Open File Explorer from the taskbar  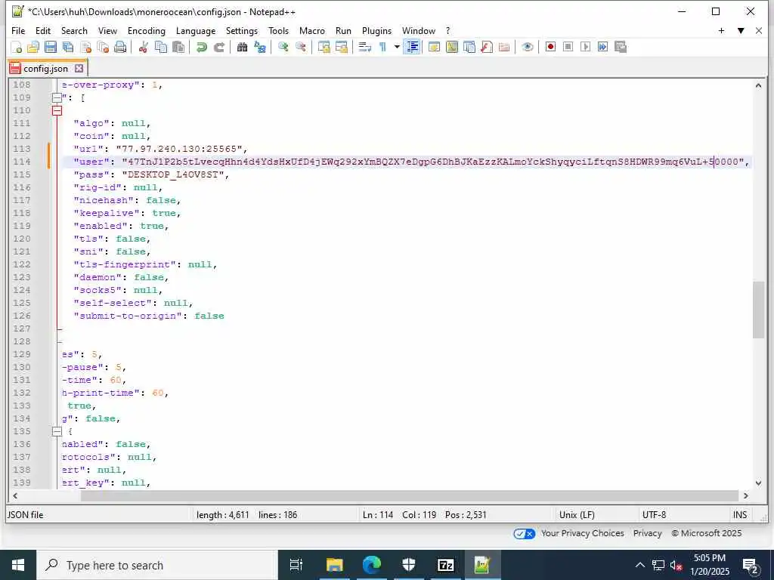(334, 565)
